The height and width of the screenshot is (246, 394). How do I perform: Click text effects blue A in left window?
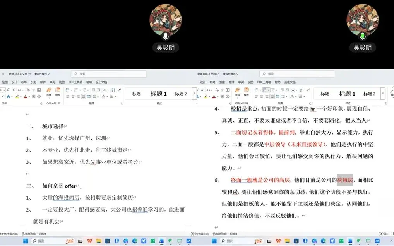(8, 96)
